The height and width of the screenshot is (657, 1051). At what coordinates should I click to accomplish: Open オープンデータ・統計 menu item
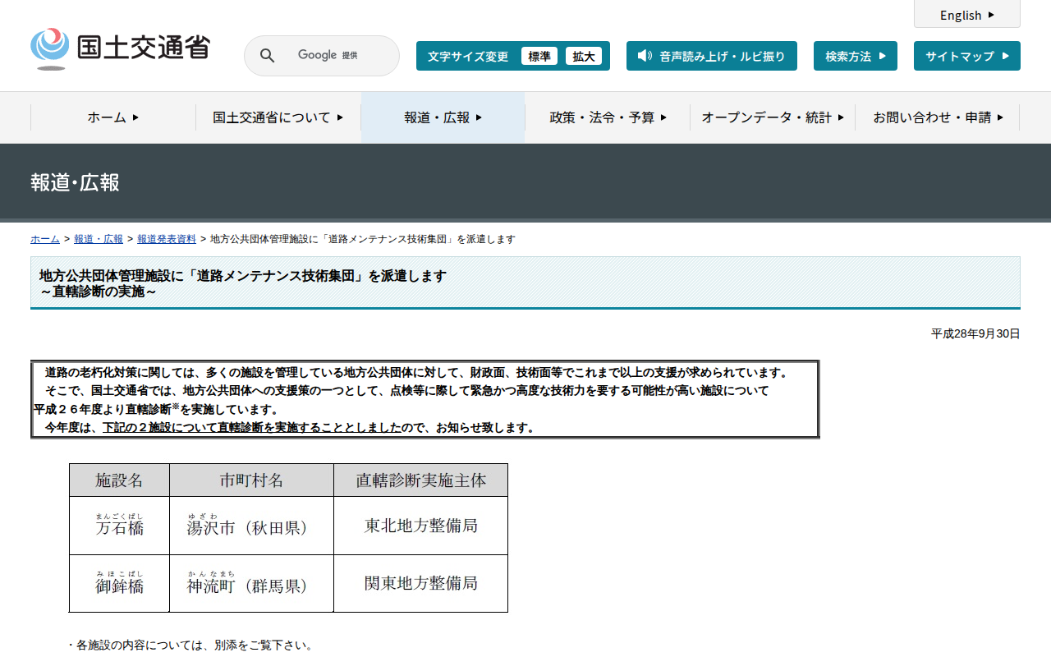pos(772,117)
